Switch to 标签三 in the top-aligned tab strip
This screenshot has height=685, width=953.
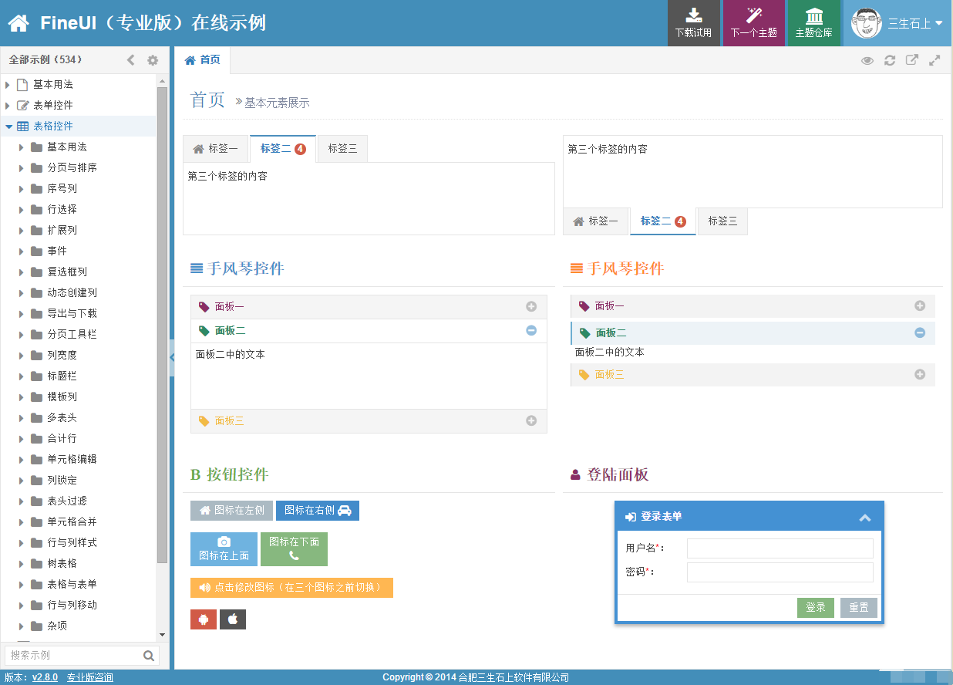pos(342,149)
